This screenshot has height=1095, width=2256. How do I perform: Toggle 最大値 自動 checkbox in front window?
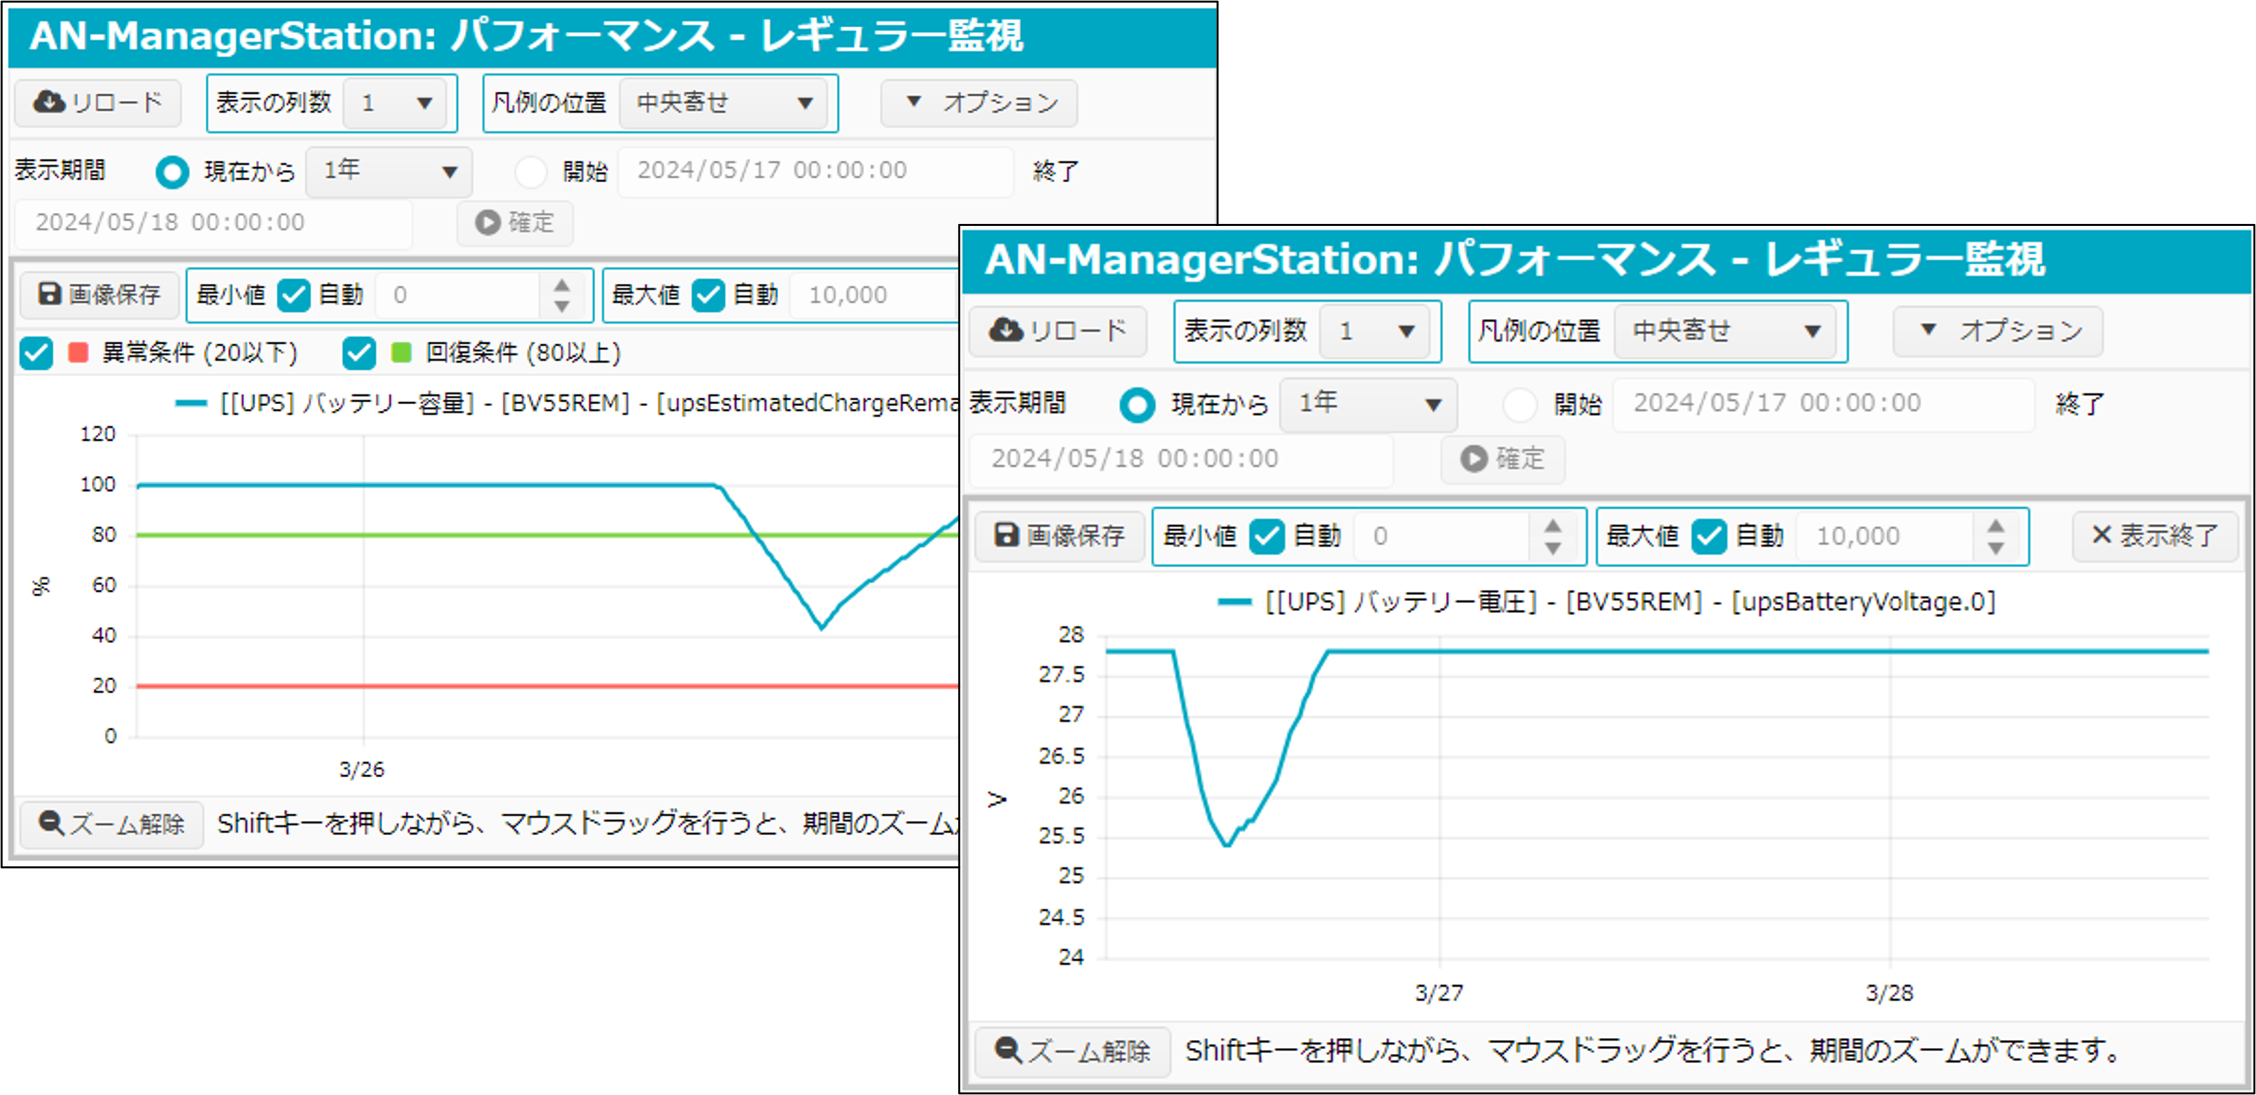click(x=1709, y=536)
